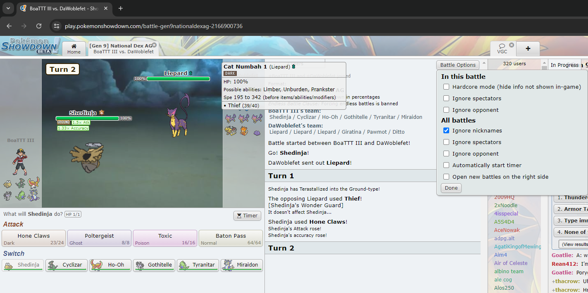Open the Home tab
This screenshot has height=293, width=588.
pos(74,48)
